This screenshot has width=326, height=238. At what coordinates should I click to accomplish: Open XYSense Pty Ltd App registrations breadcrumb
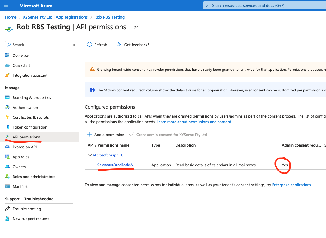(55, 17)
